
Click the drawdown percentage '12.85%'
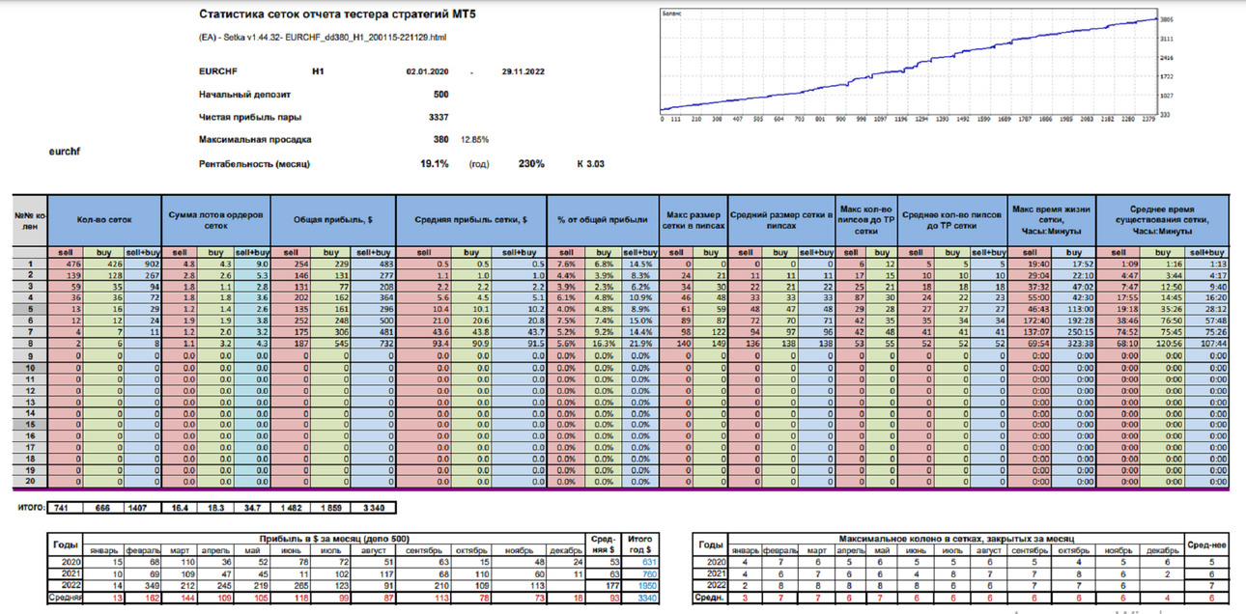[475, 140]
